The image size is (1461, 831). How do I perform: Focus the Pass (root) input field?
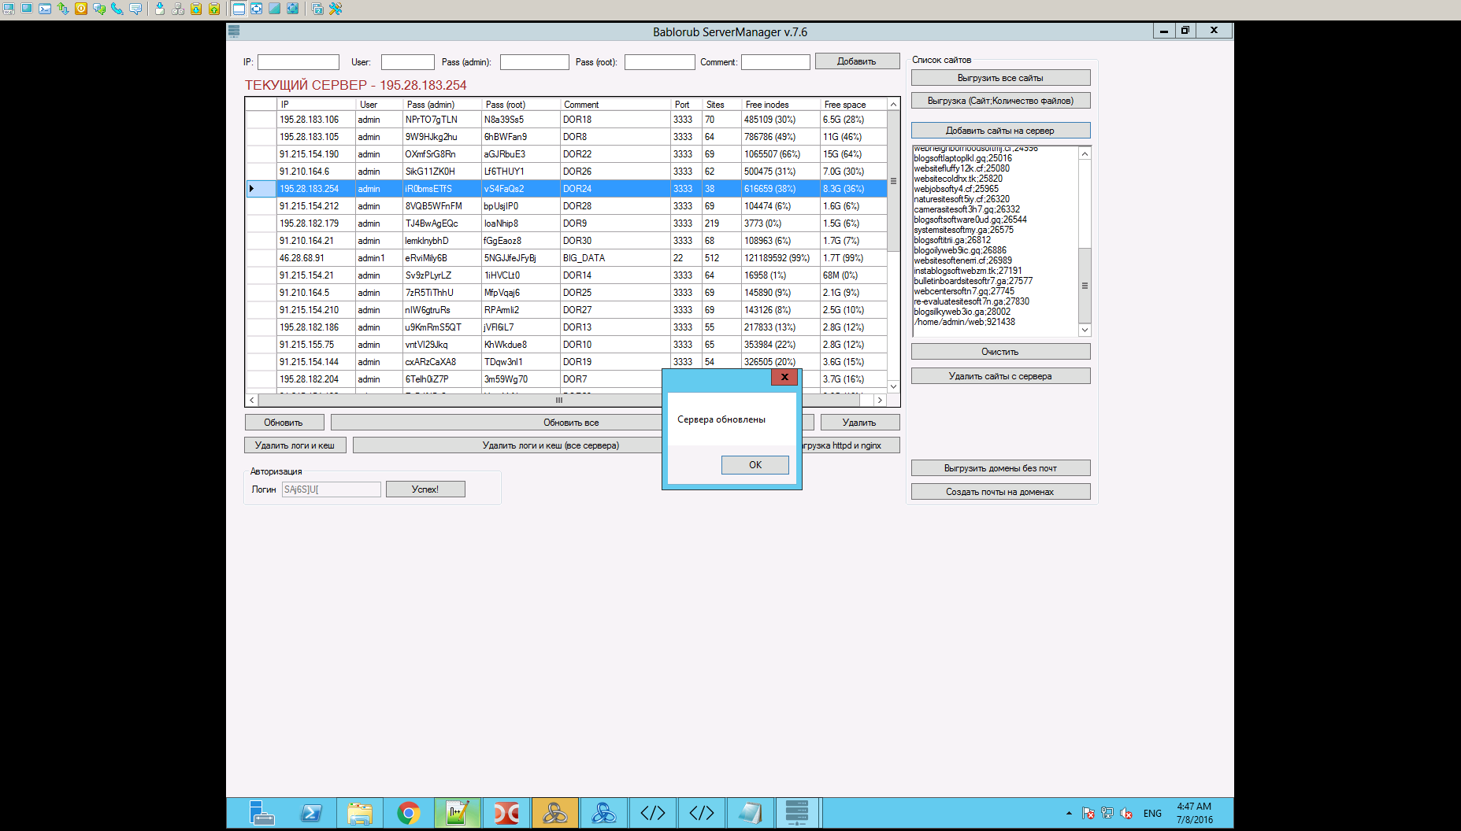coord(660,62)
